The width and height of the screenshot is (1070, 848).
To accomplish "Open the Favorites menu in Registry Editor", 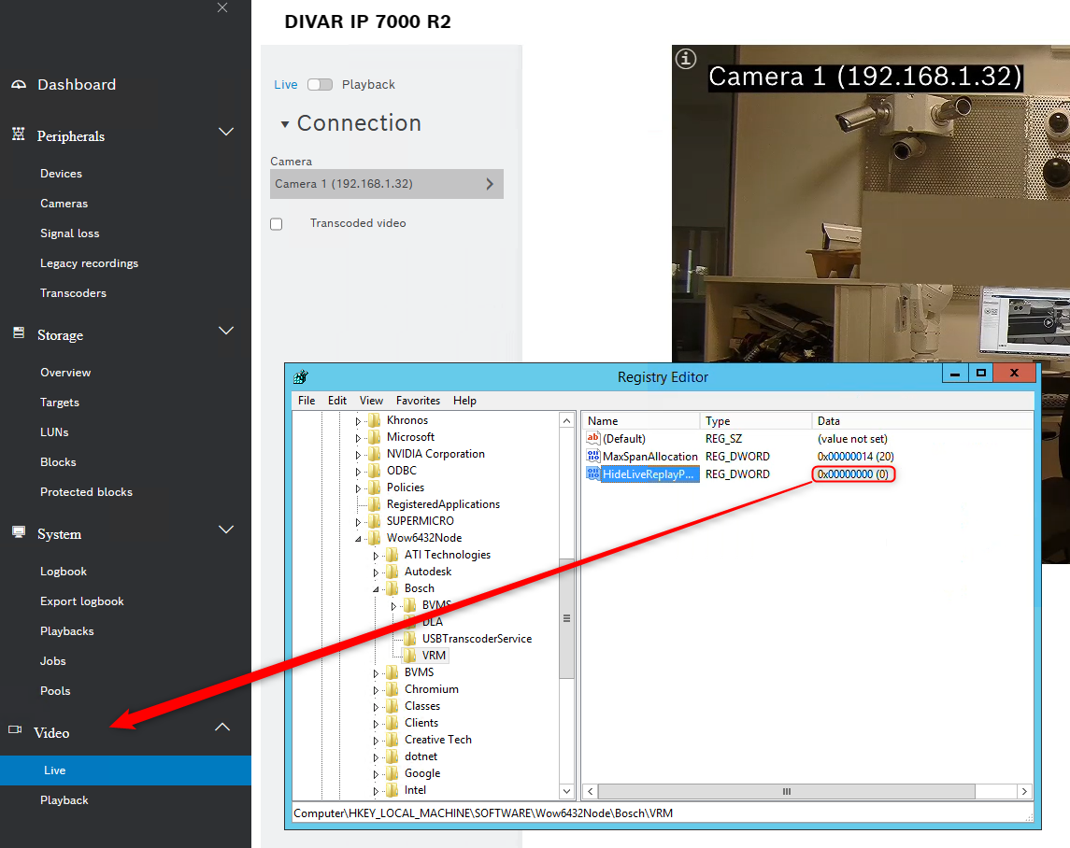I will [x=418, y=401].
